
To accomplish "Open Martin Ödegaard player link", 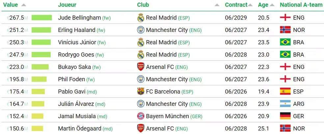I will tap(80, 128).
